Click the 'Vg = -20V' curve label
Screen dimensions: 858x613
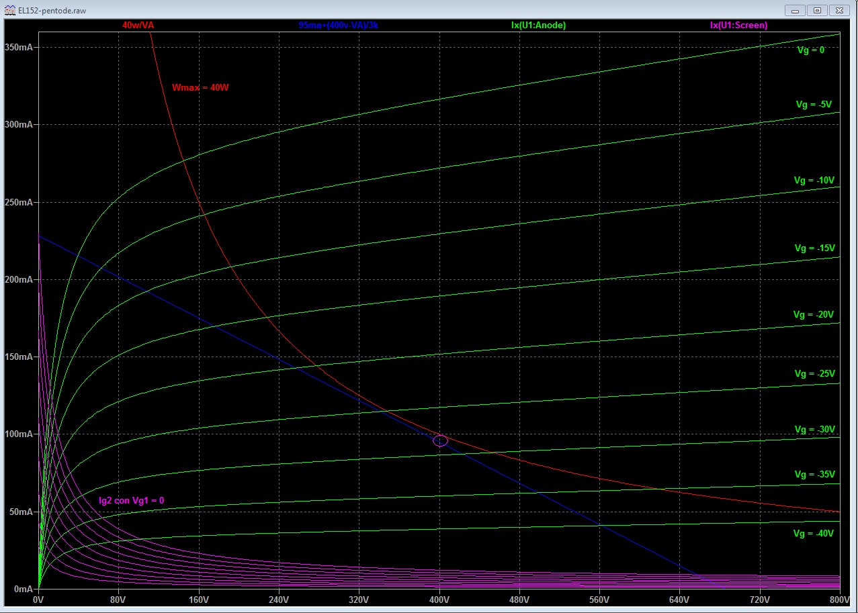[813, 315]
